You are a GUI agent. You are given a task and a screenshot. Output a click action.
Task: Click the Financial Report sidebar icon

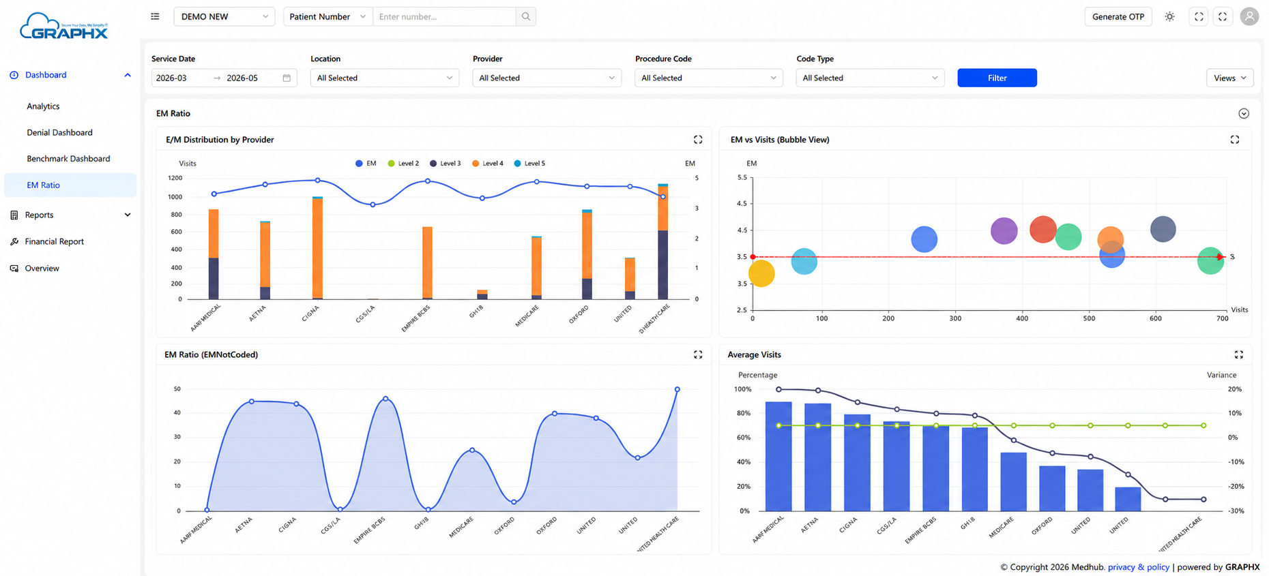[x=14, y=241]
